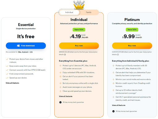Click plus icon beside Monitor your social media

click(113, 79)
